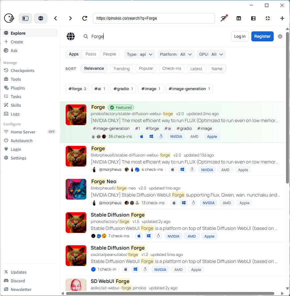Click the vertical scrollbar thumb
Image resolution: width=290 pixels, height=296 pixels.
point(287,107)
